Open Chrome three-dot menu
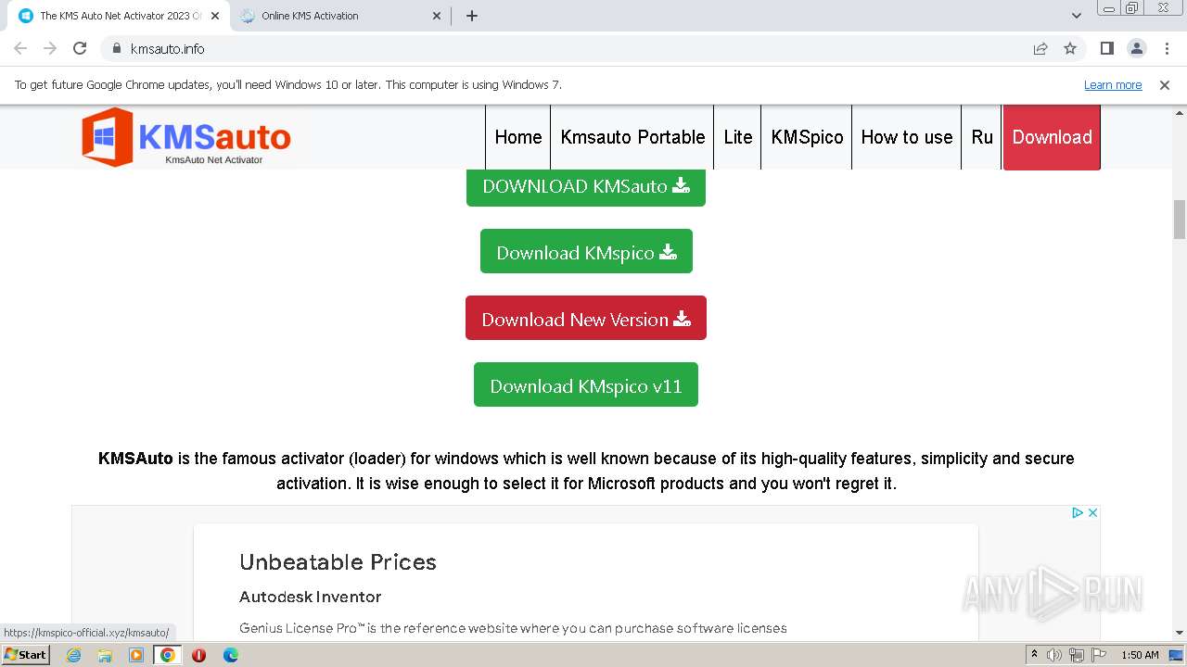The image size is (1187, 667). point(1166,48)
